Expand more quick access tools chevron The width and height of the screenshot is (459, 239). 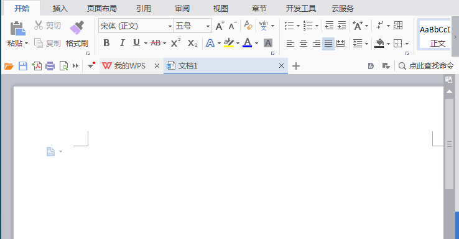pyautogui.click(x=75, y=66)
